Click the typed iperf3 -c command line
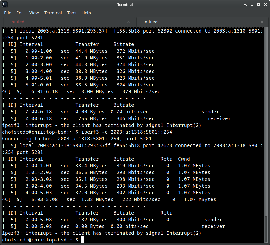The height and width of the screenshot is (245, 270). point(123,132)
